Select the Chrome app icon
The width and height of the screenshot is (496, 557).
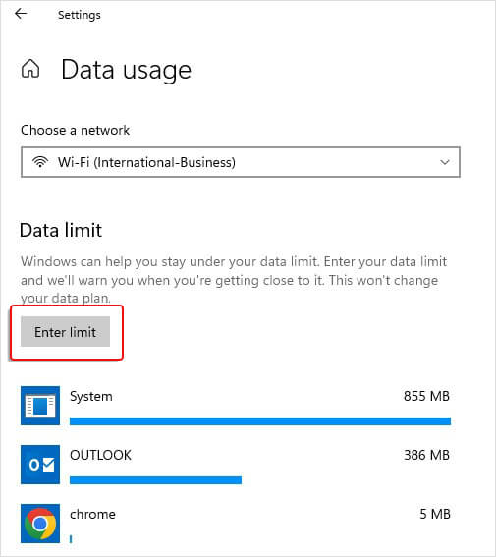[40, 524]
